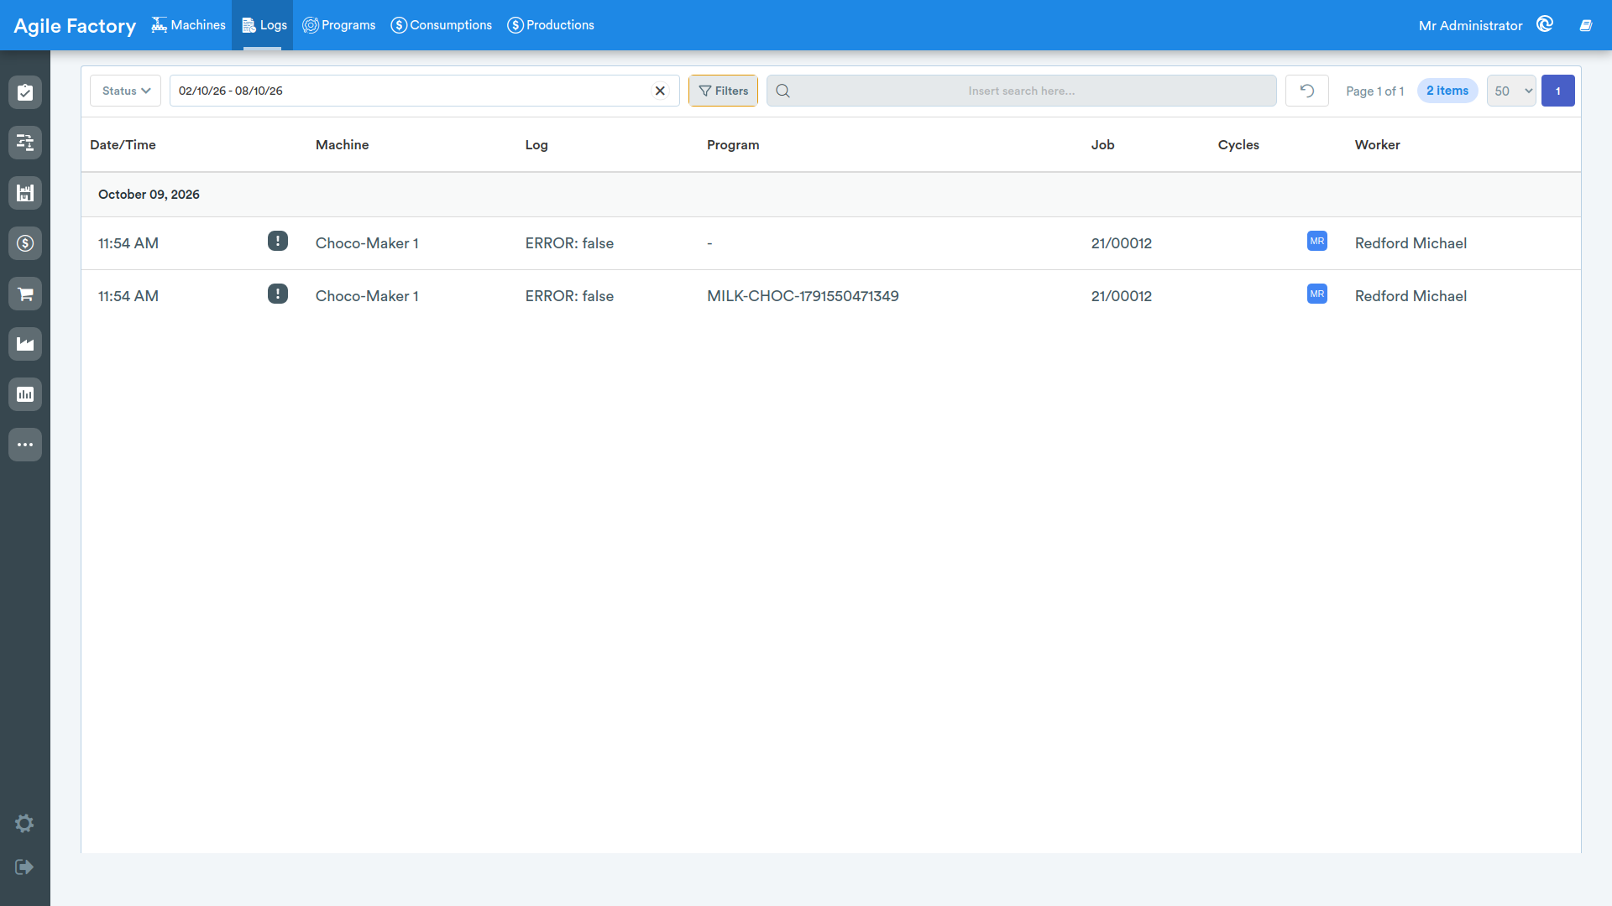Click the book icon in the top-right corner

[1586, 25]
